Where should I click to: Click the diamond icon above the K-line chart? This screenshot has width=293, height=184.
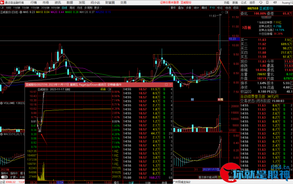(222, 12)
